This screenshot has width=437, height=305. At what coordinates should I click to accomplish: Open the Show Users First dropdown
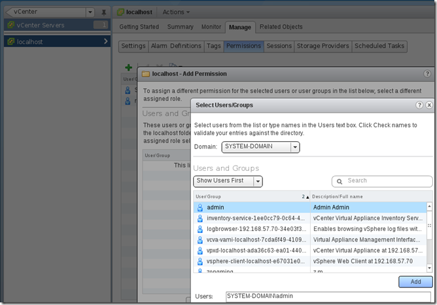pyautogui.click(x=228, y=181)
